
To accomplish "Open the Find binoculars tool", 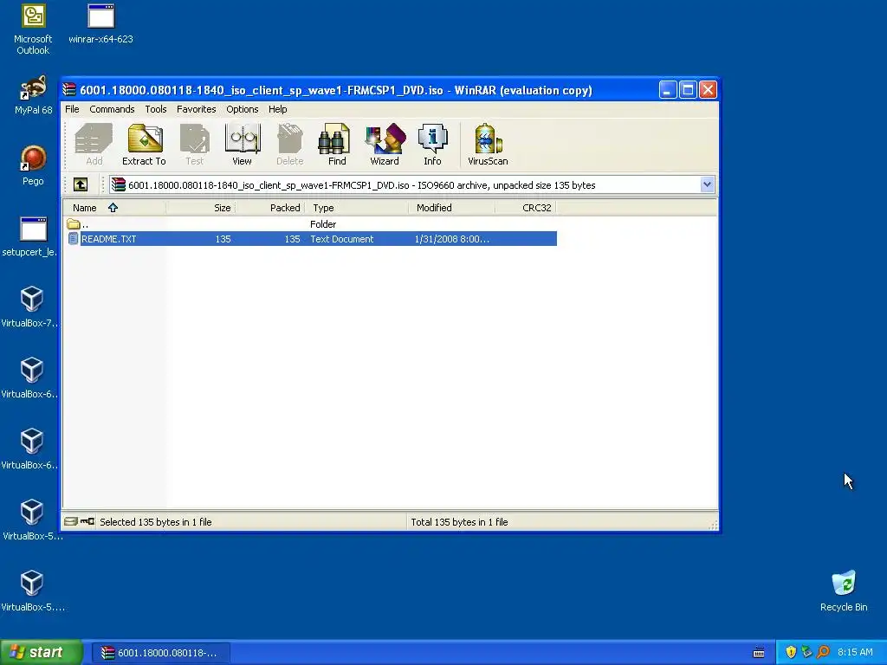I will (337, 145).
